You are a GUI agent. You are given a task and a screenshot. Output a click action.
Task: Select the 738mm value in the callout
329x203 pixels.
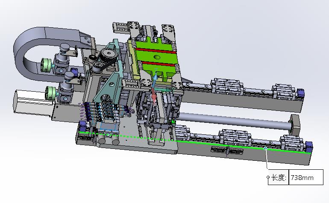[x=302, y=178]
